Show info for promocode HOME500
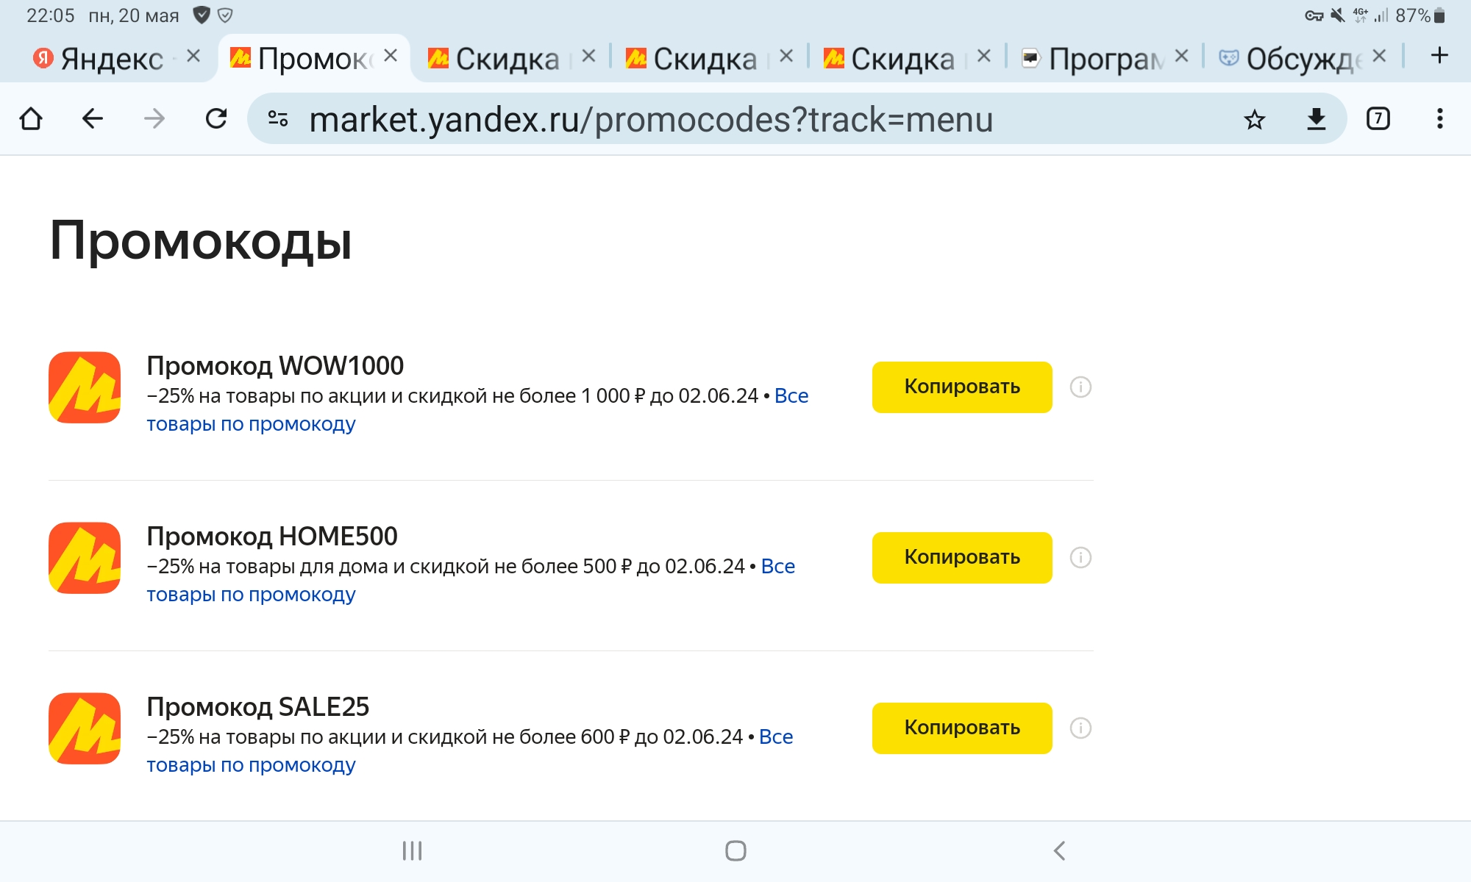The width and height of the screenshot is (1471, 882). tap(1080, 558)
